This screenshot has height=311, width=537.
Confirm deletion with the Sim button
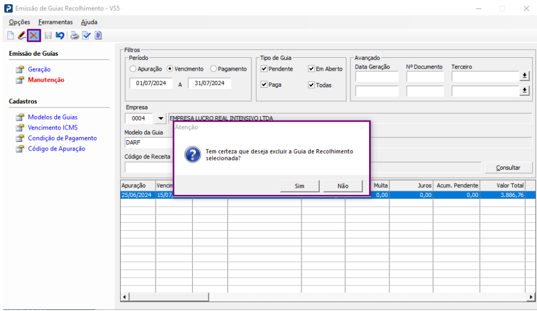tap(299, 186)
